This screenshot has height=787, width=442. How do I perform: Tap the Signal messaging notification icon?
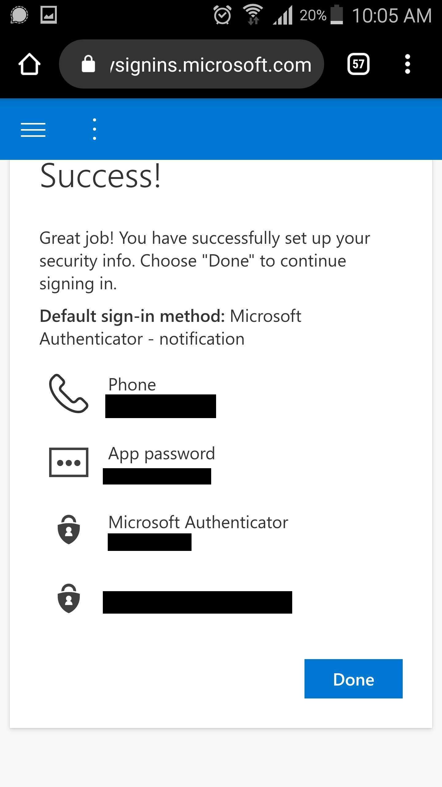[x=19, y=15]
